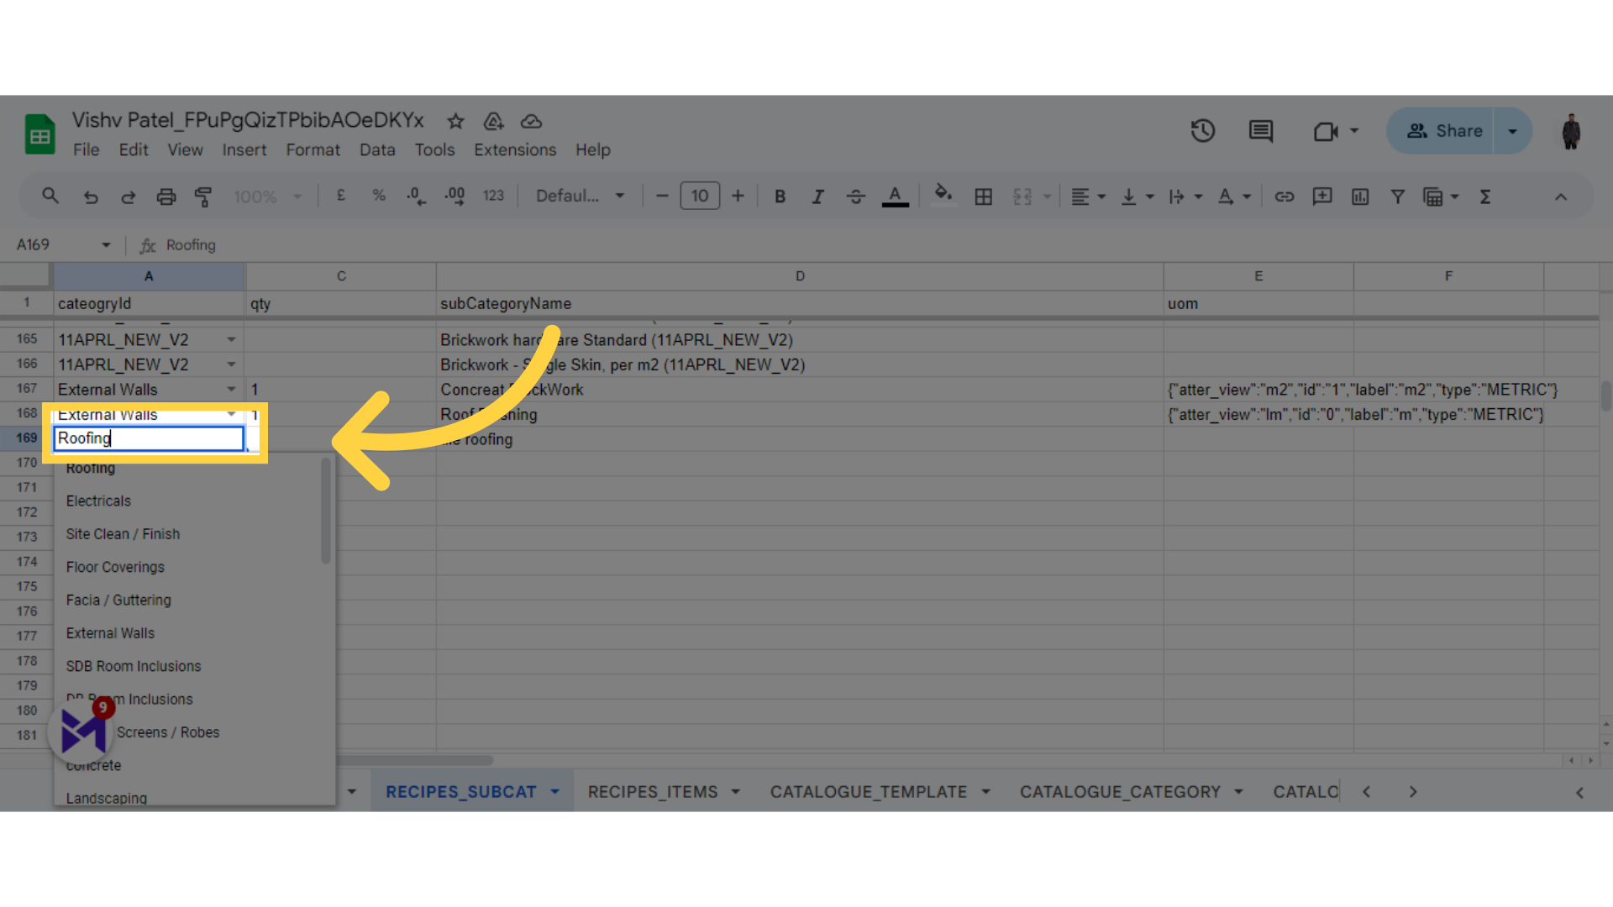
Task: Open the Default font dropdown
Action: point(580,196)
